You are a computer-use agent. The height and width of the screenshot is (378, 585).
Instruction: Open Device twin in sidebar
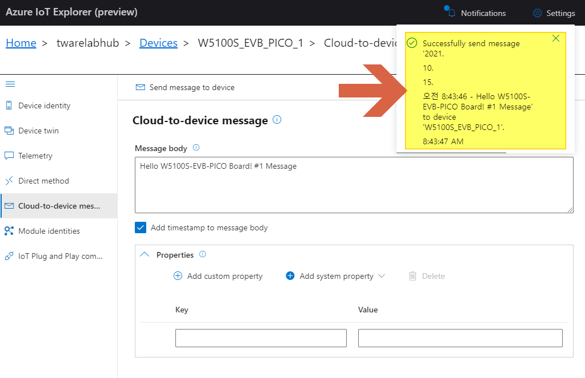click(x=59, y=131)
